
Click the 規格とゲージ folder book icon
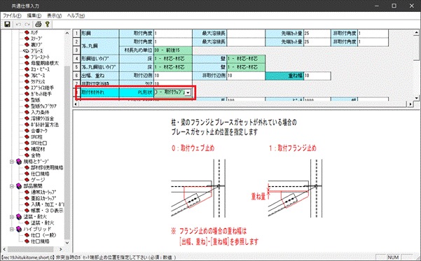pos(18,162)
